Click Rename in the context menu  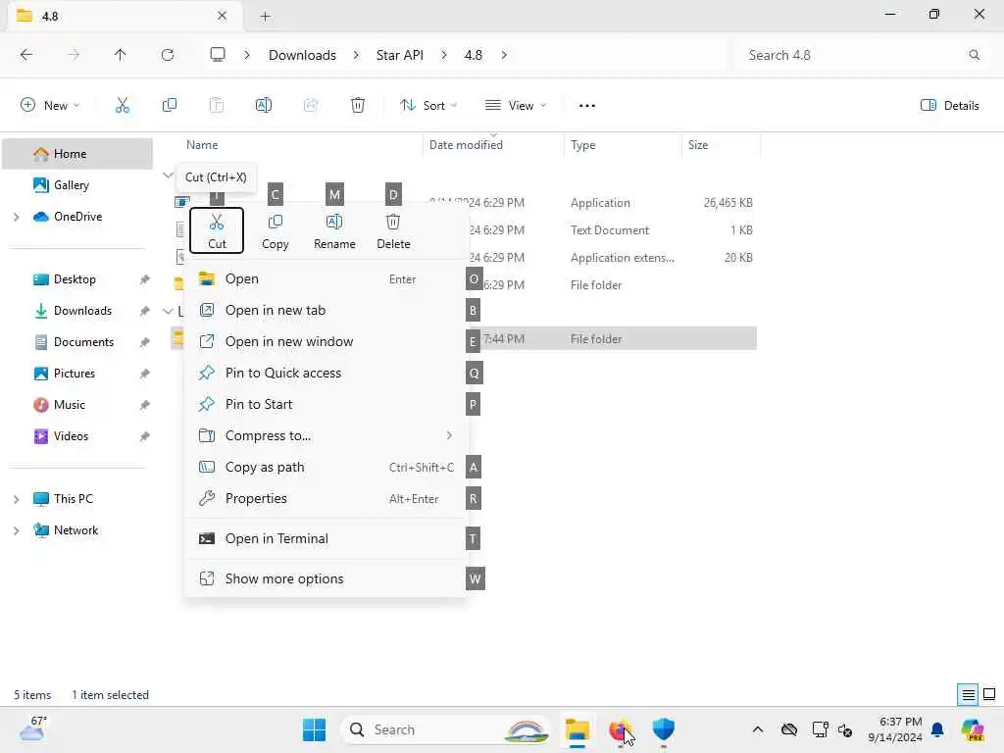pos(334,230)
